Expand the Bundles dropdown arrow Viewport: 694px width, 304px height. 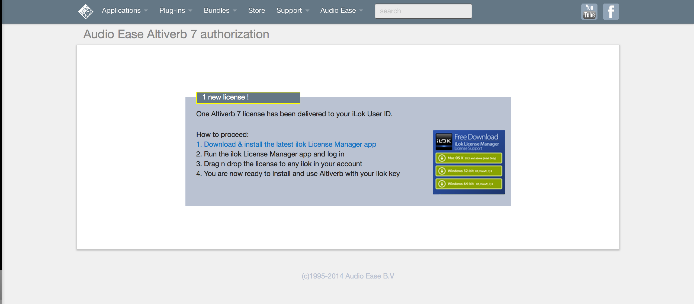[x=235, y=11]
